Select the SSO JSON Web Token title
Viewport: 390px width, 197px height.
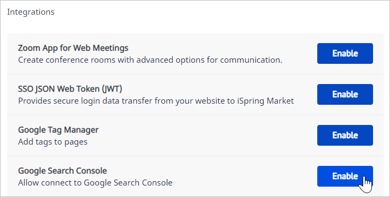coord(70,89)
